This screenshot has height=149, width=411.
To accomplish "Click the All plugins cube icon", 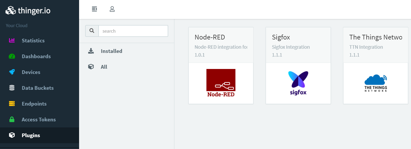I will [91, 67].
